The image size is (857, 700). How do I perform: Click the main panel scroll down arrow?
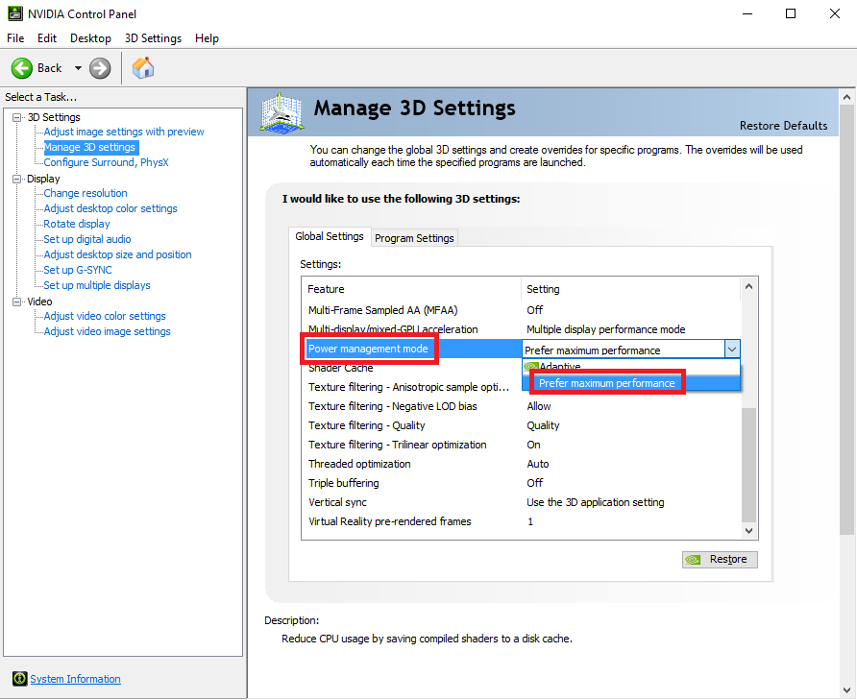[846, 689]
